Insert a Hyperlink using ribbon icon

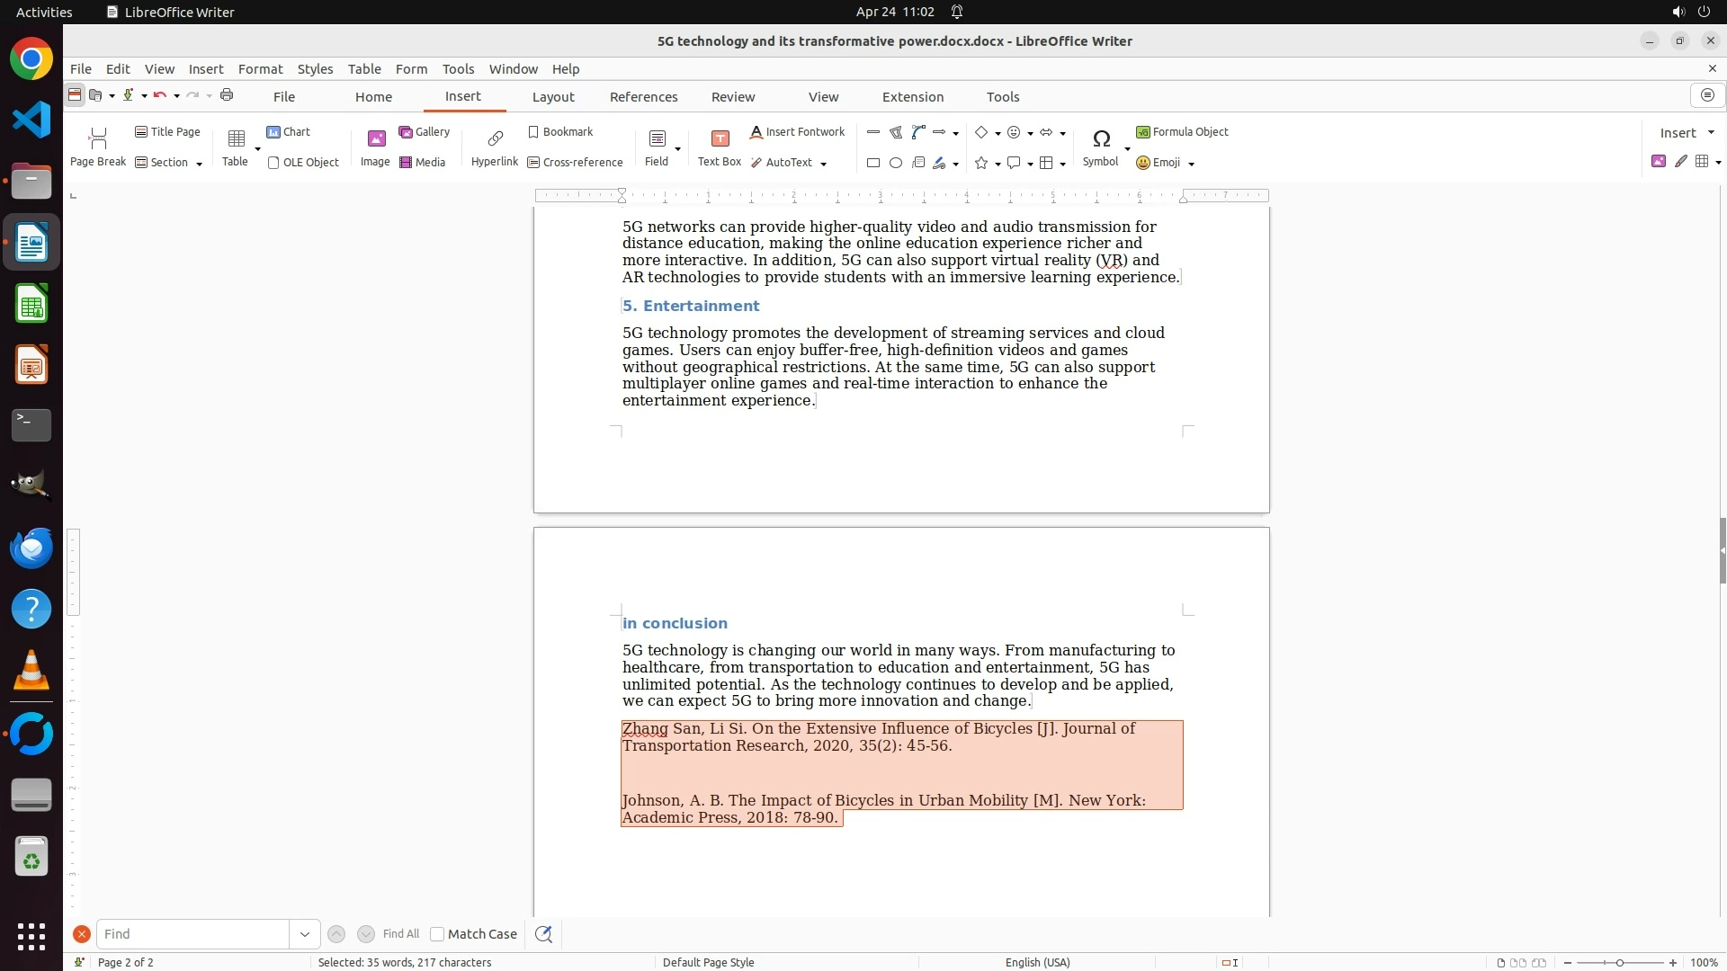[x=495, y=138]
